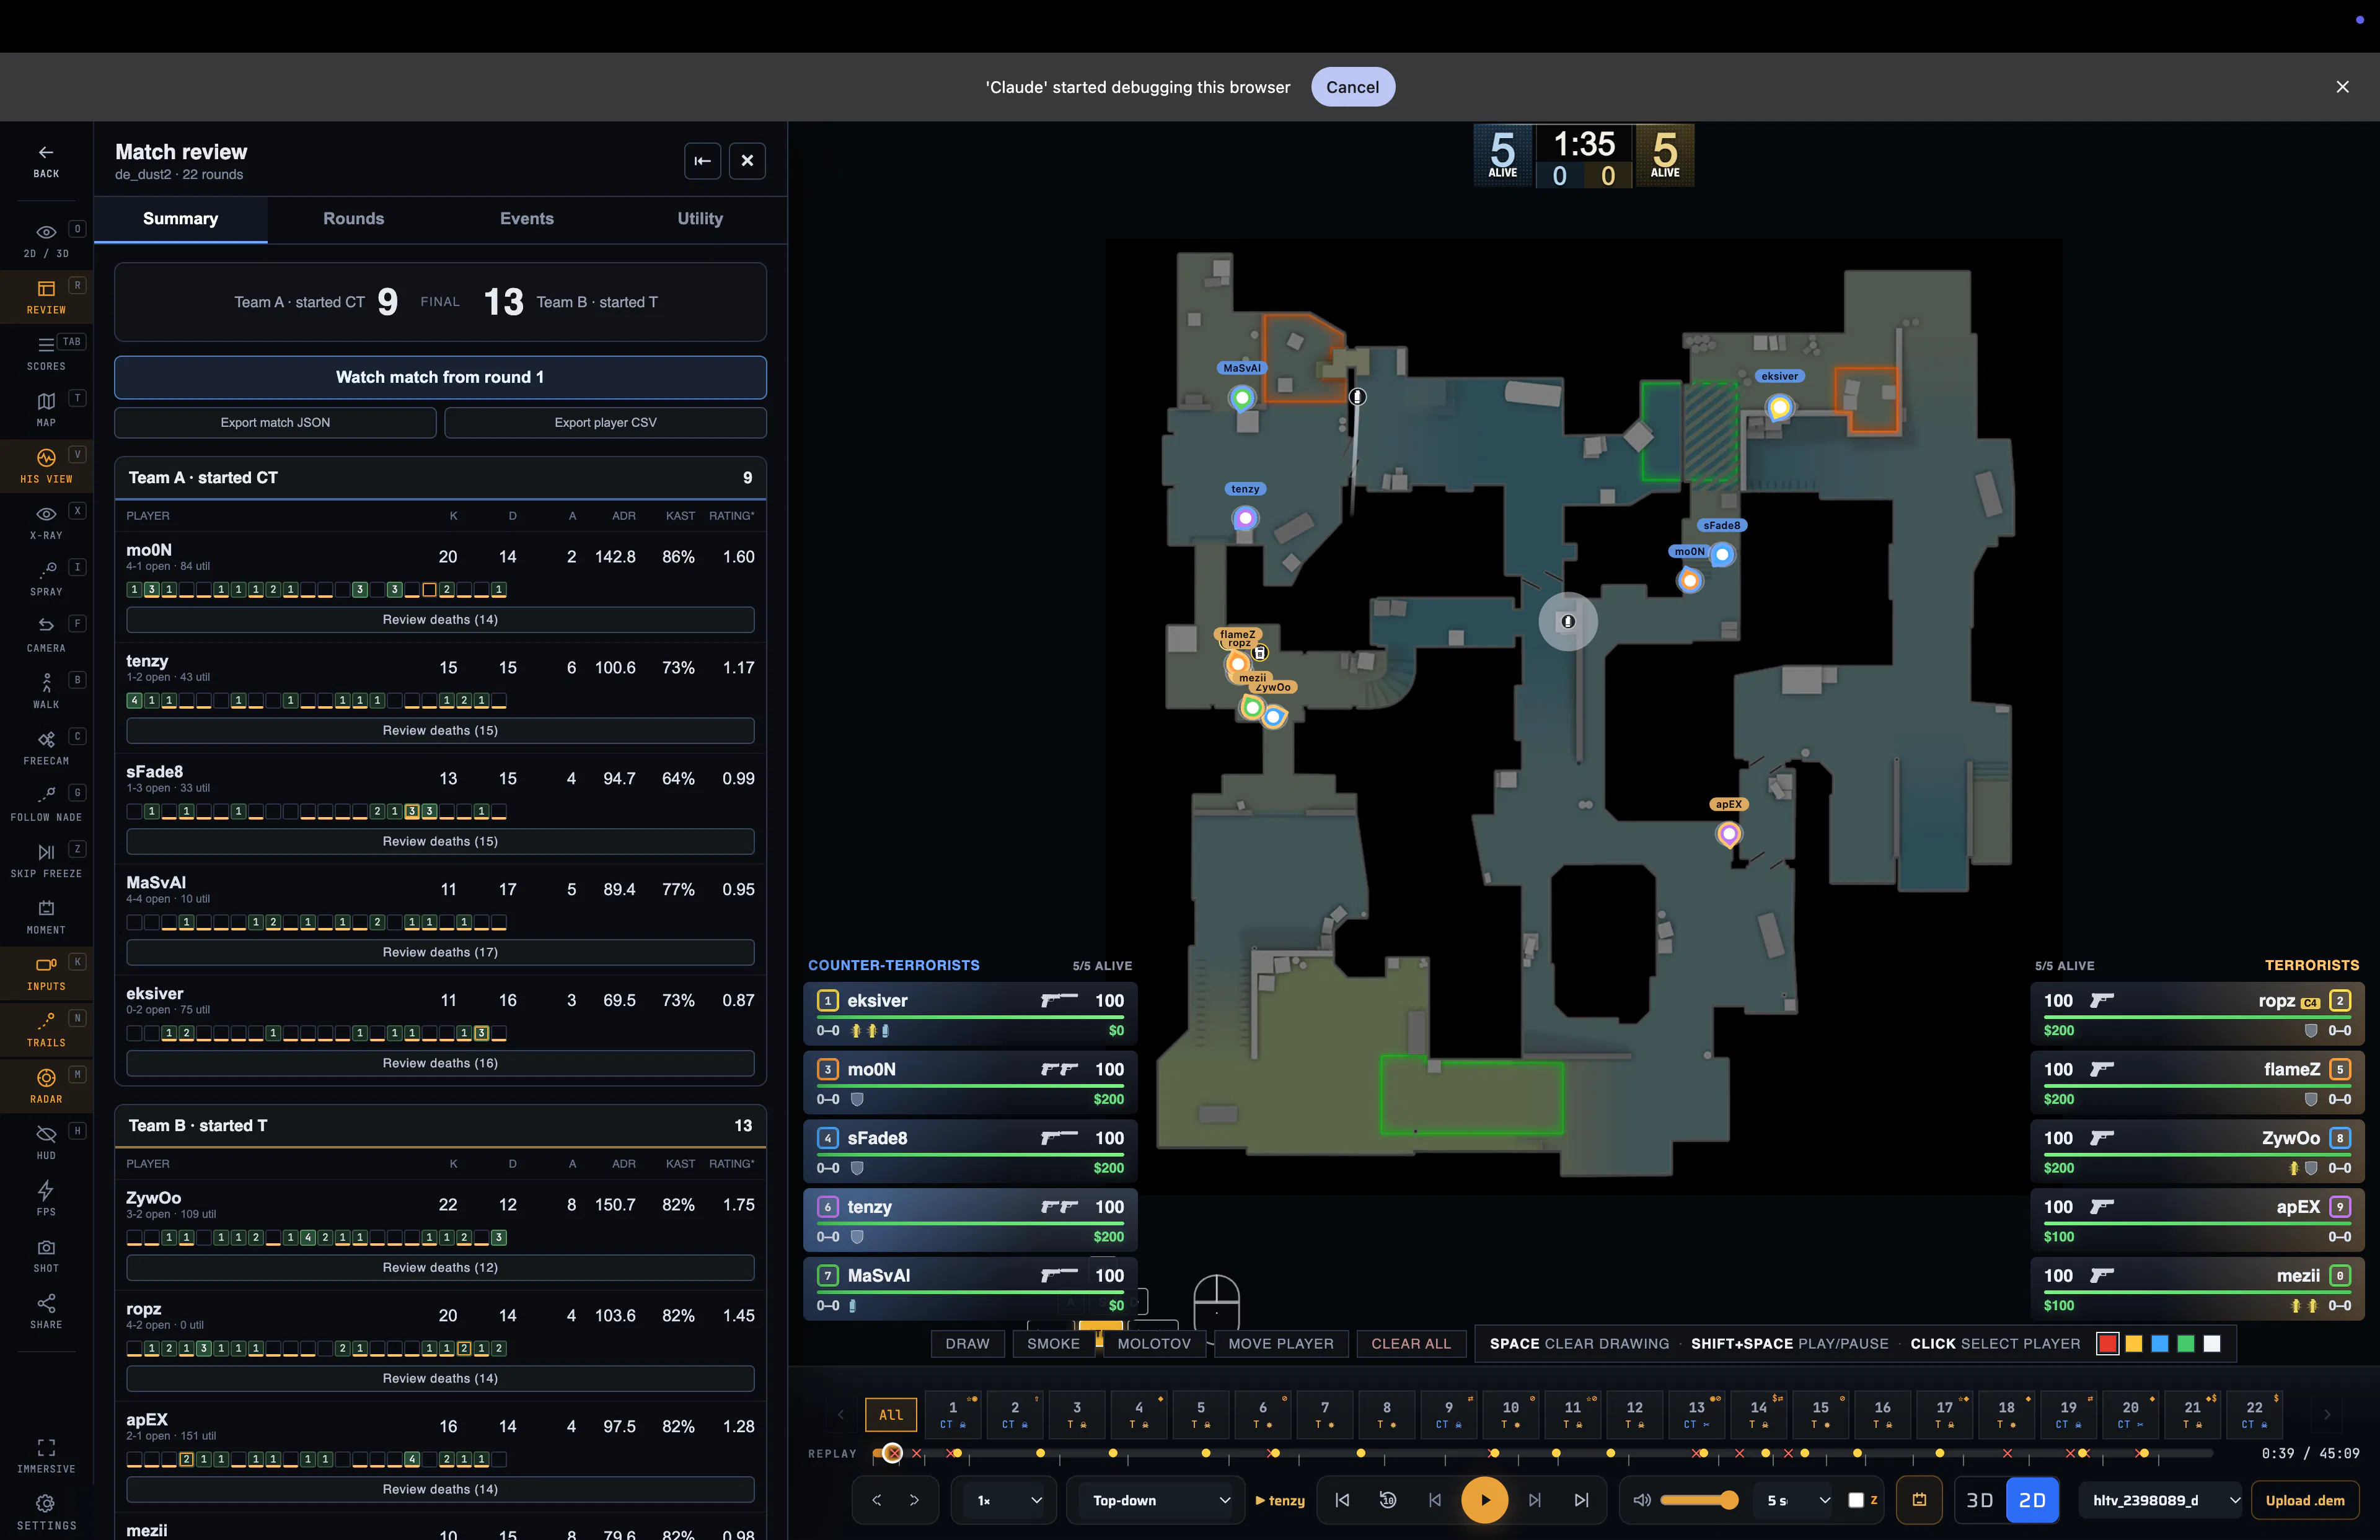The height and width of the screenshot is (1540, 2380).
Task: Click the MOLOTOV tool button
Action: coord(1154,1344)
